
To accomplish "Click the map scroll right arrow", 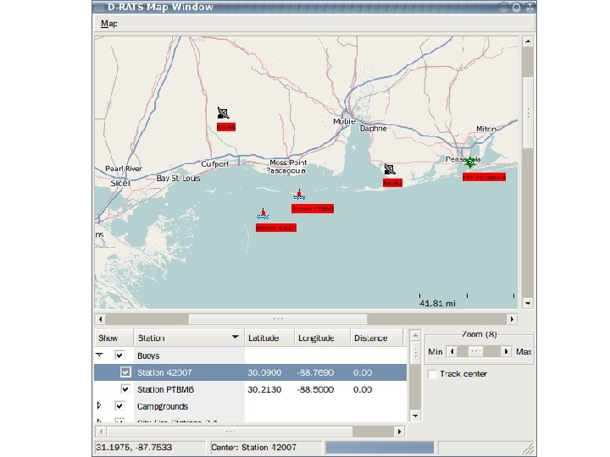I will [512, 319].
